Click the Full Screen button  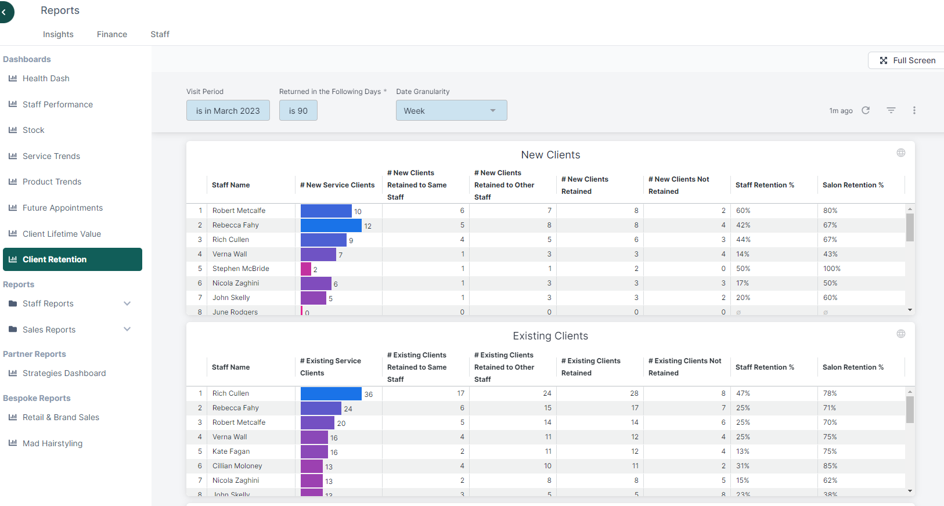pos(906,60)
